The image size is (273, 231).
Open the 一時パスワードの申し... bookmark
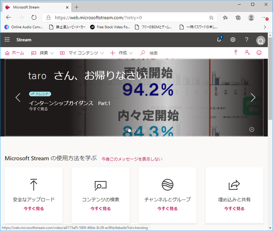pos(199,27)
